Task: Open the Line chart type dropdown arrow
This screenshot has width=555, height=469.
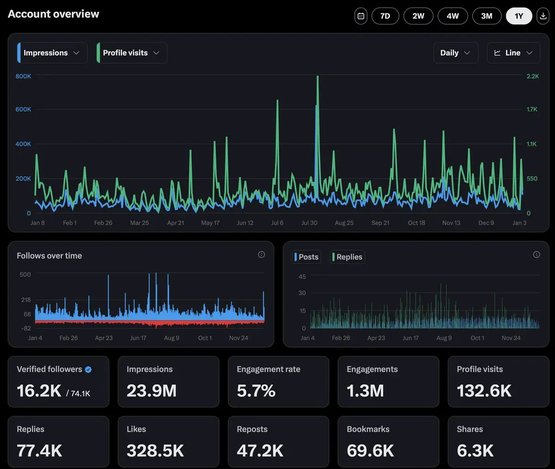Action: (x=530, y=53)
